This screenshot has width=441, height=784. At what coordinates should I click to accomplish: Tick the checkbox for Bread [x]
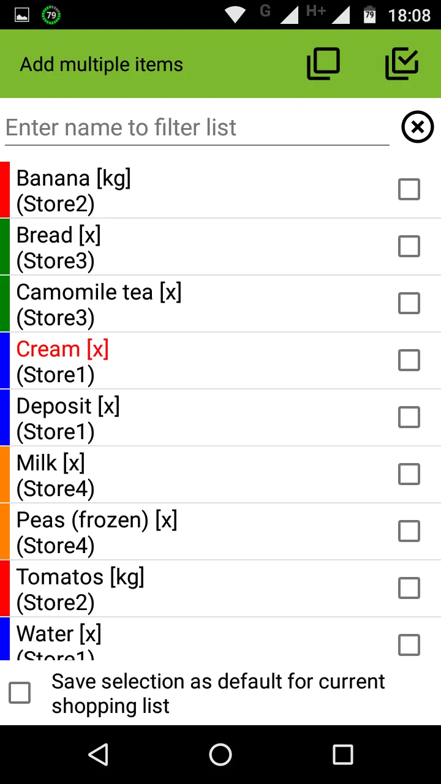(x=409, y=246)
